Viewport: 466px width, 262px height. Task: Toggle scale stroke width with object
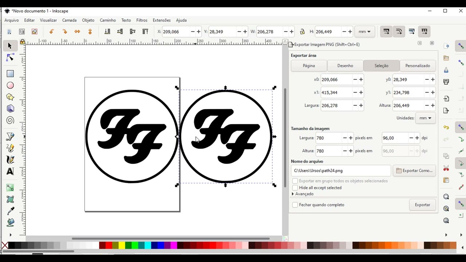[x=386, y=32]
